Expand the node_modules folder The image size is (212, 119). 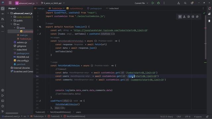(x=11, y=17)
